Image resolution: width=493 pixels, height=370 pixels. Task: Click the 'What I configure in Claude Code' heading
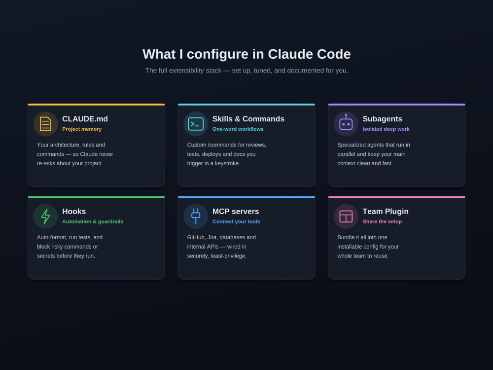pyautogui.click(x=246, y=54)
